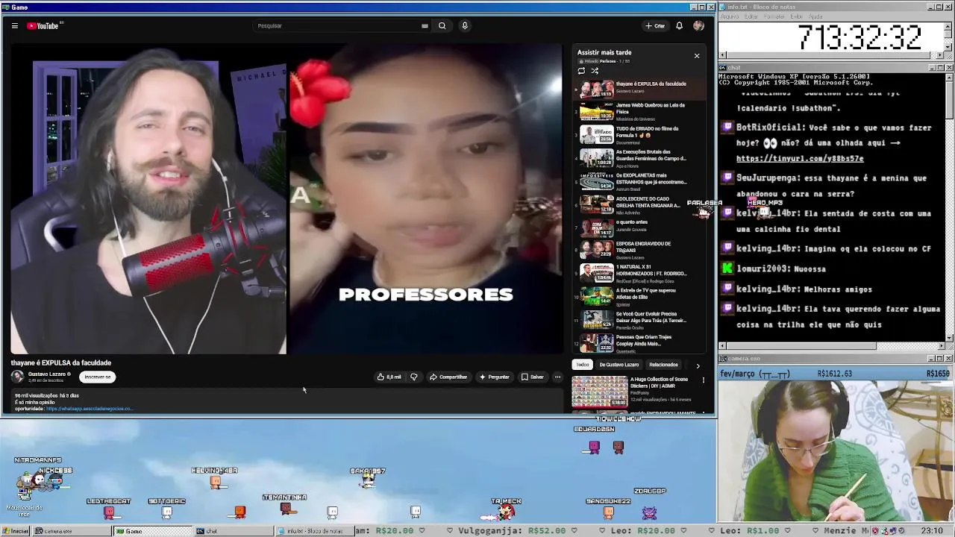Open Gustavo Lazaro channel avatar
Image resolution: width=955 pixels, height=537 pixels.
(17, 377)
